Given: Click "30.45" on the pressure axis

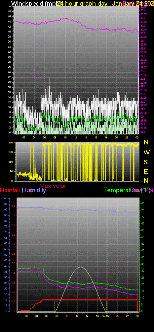Looking at the screenshot, I should pyautogui.click(x=143, y=7).
